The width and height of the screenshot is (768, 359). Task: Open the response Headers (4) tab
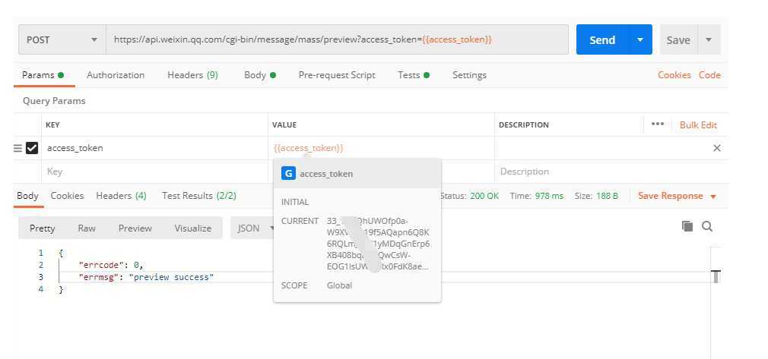coord(121,196)
